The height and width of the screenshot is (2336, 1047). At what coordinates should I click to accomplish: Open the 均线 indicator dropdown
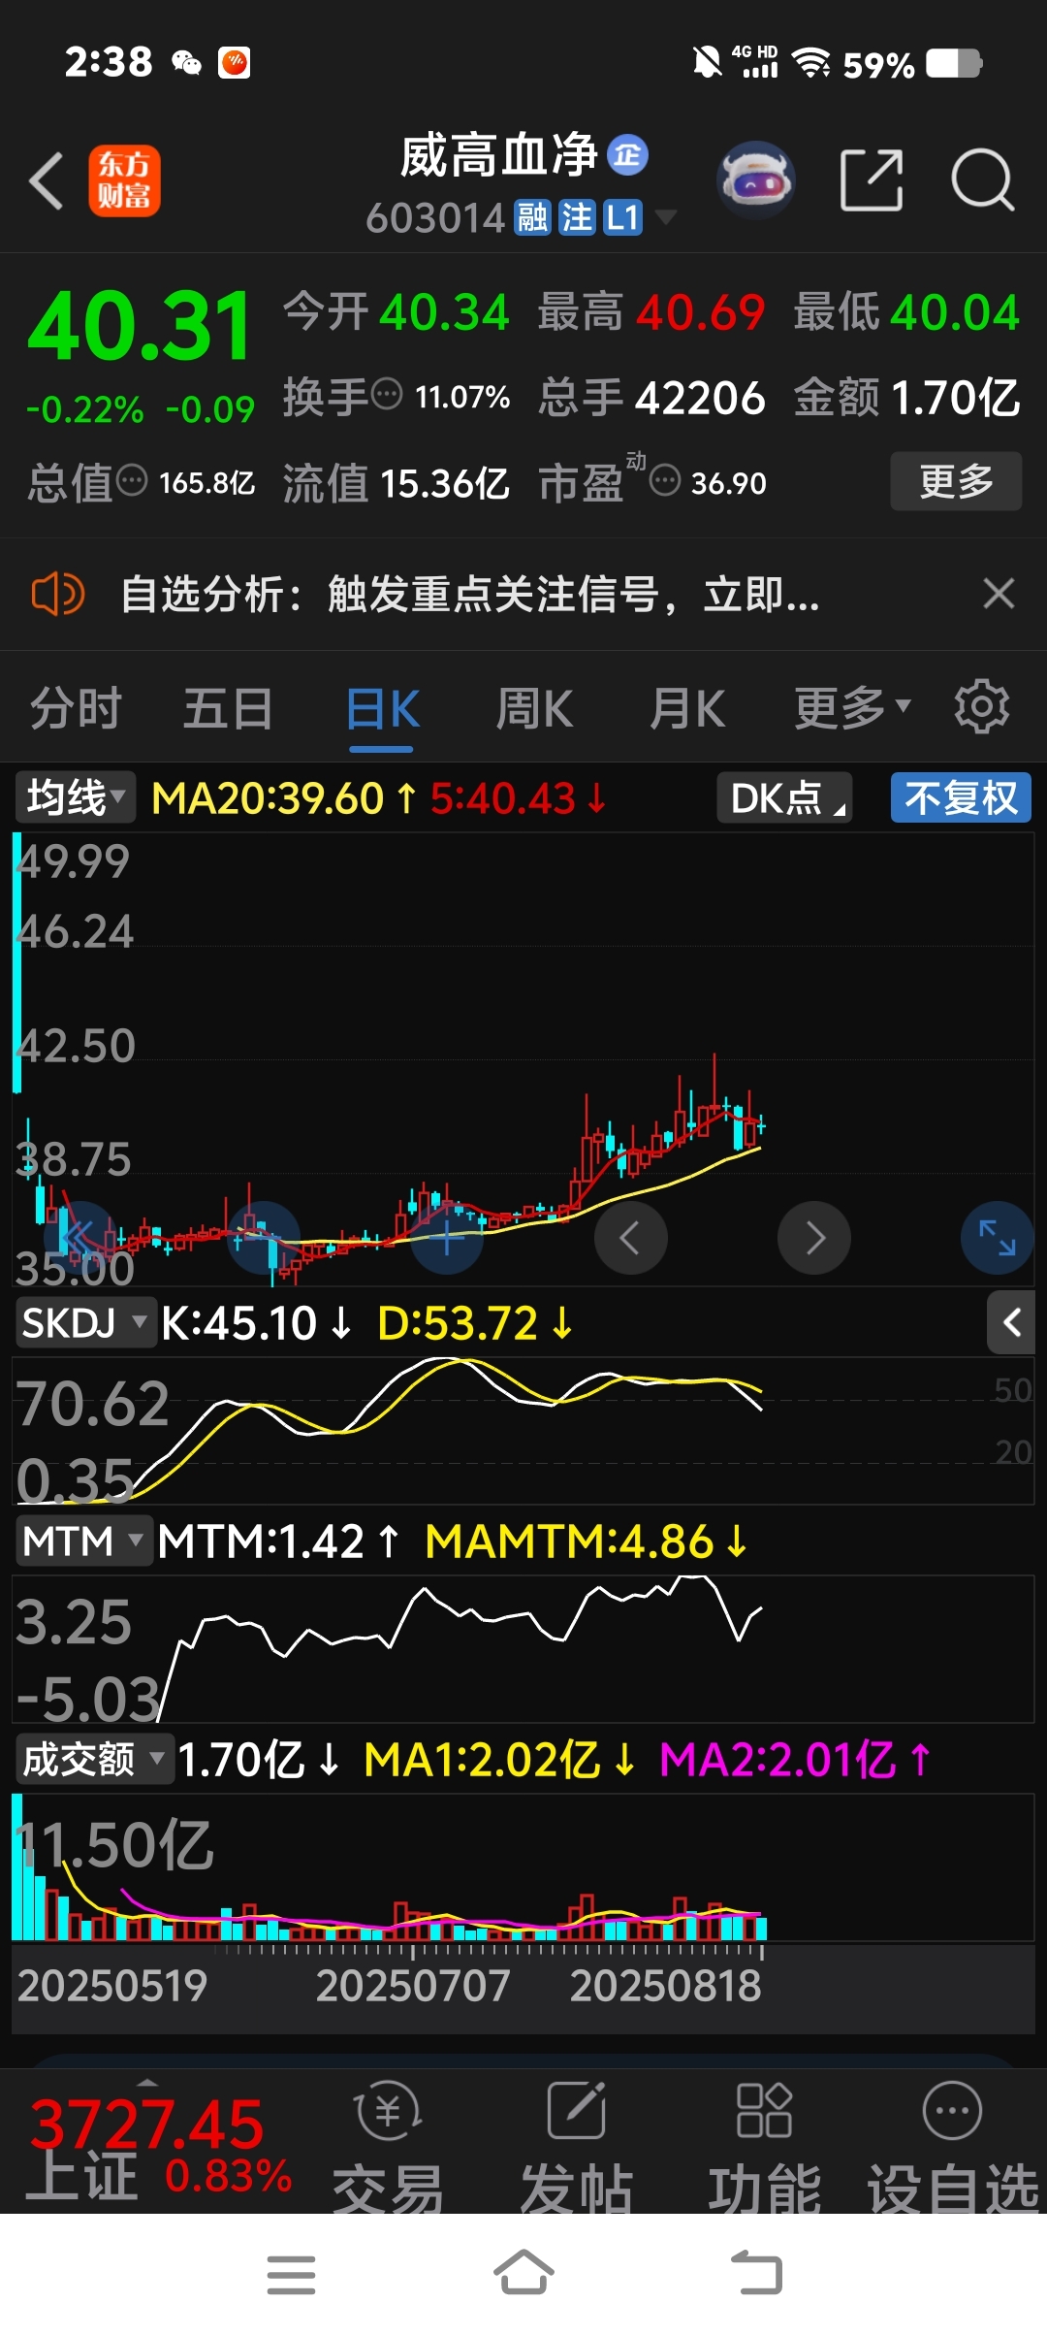tap(76, 797)
